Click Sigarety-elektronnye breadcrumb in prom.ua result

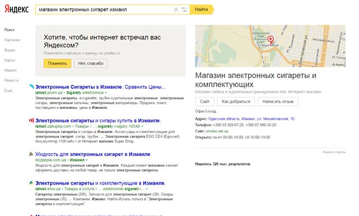tap(85, 93)
